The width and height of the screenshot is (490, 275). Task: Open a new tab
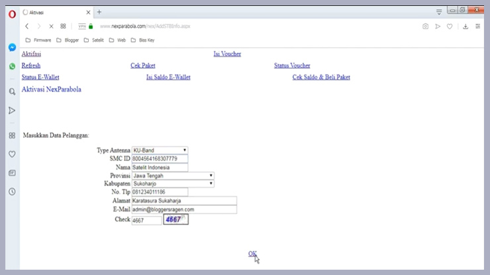tap(99, 12)
